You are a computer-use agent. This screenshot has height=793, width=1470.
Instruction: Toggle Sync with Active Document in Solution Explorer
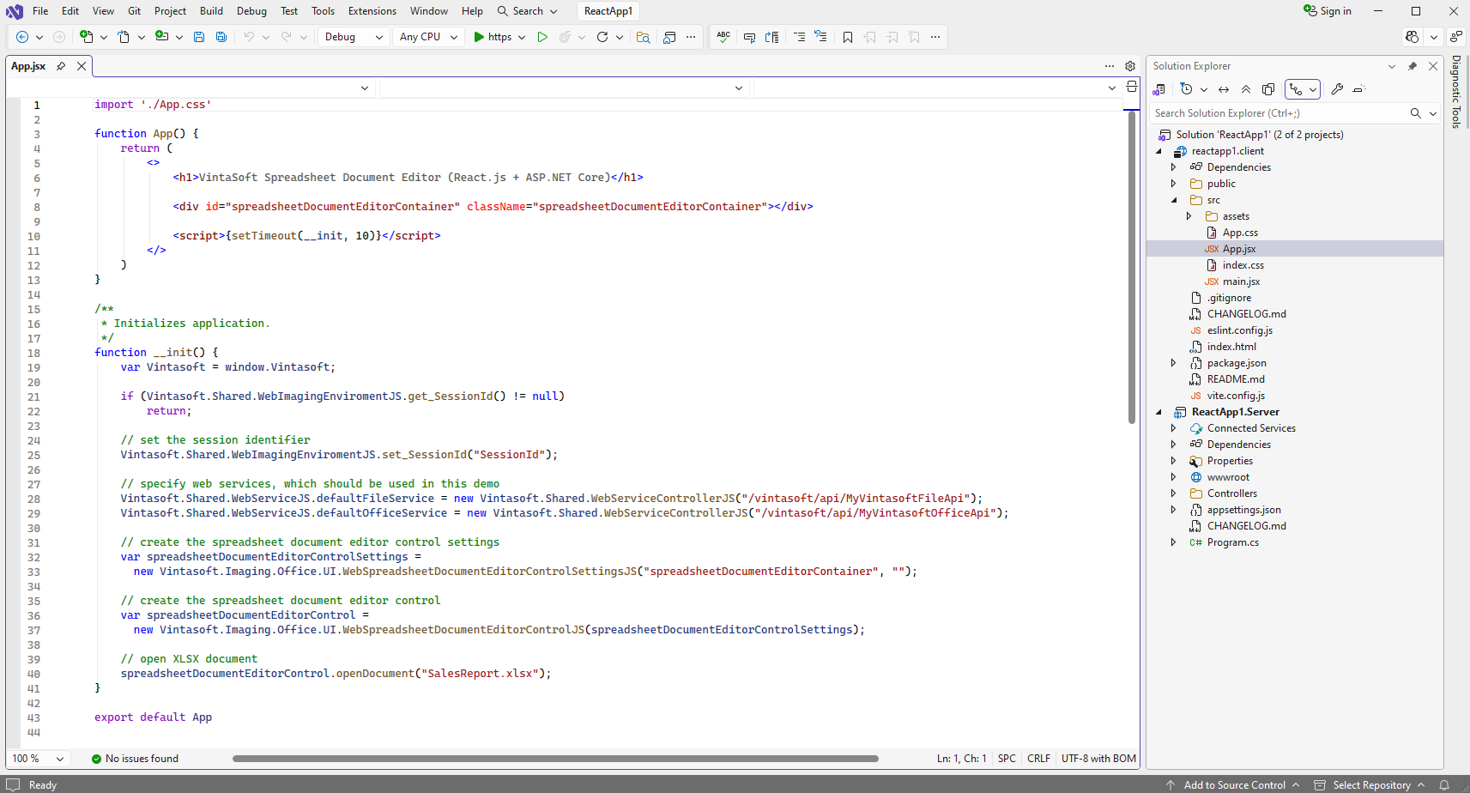pyautogui.click(x=1224, y=89)
